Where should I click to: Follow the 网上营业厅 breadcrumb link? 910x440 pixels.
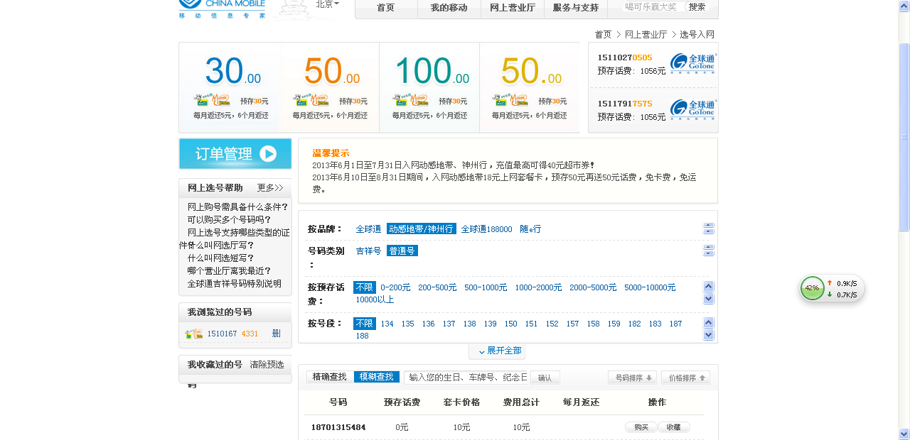(x=646, y=34)
